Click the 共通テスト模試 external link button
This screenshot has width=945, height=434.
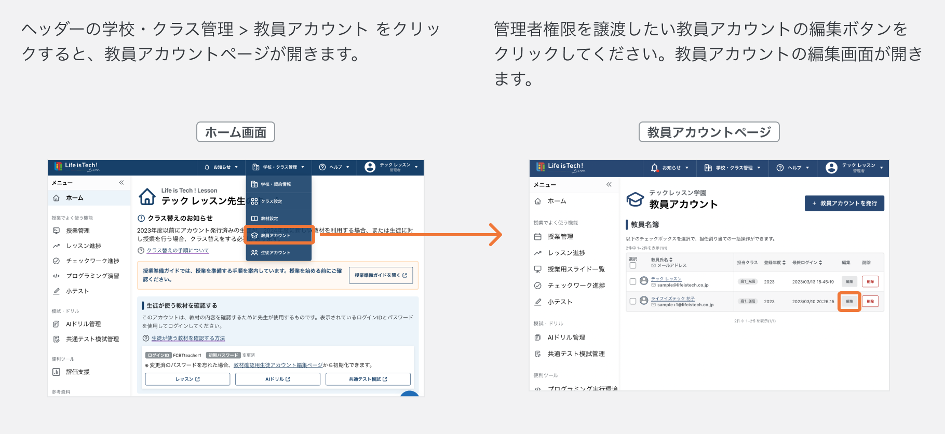pos(368,379)
